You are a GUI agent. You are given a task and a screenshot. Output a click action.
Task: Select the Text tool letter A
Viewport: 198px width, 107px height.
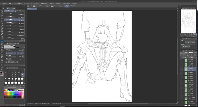tap(2, 60)
